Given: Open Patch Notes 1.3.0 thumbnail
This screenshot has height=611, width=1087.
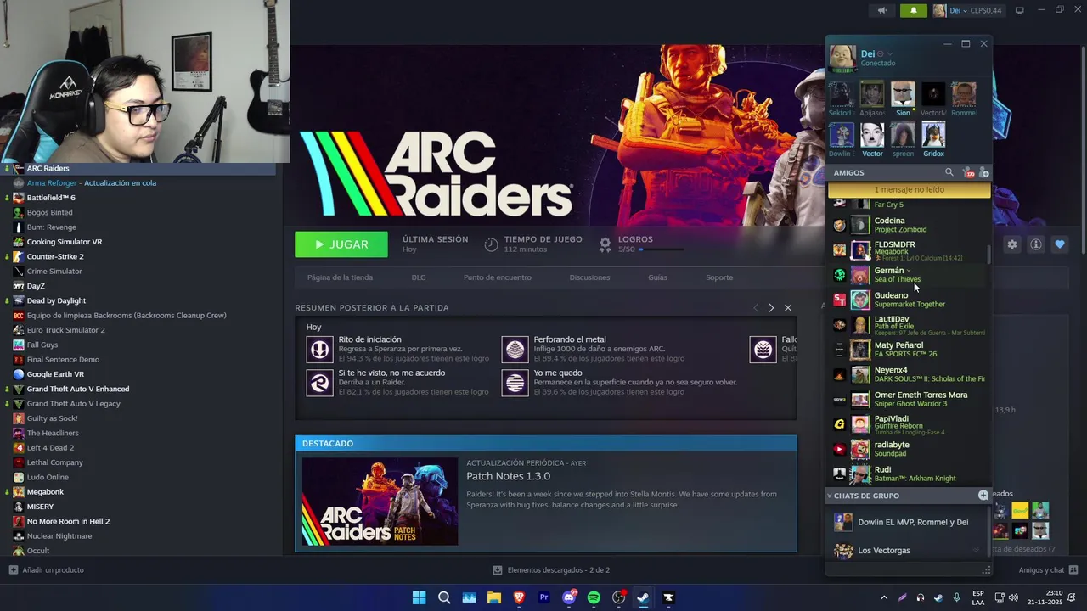Looking at the screenshot, I should coord(380,502).
